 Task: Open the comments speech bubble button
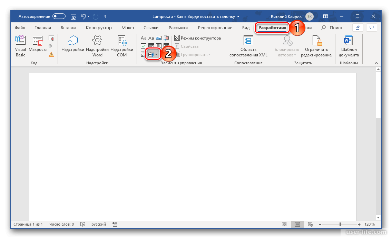click(x=372, y=28)
